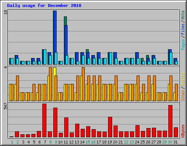The width and height of the screenshot is (187, 146).
Task: Click the red KBytes bar for day 11
Action: 66,127
